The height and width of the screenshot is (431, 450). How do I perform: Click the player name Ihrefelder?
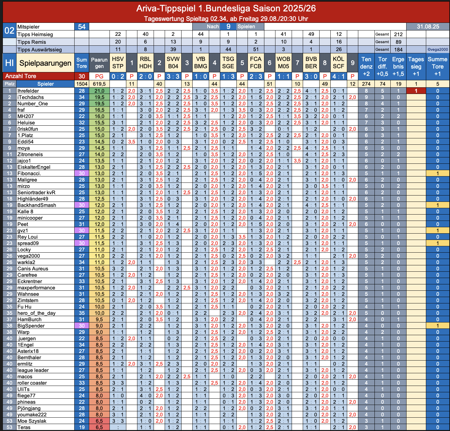[x=28, y=91]
